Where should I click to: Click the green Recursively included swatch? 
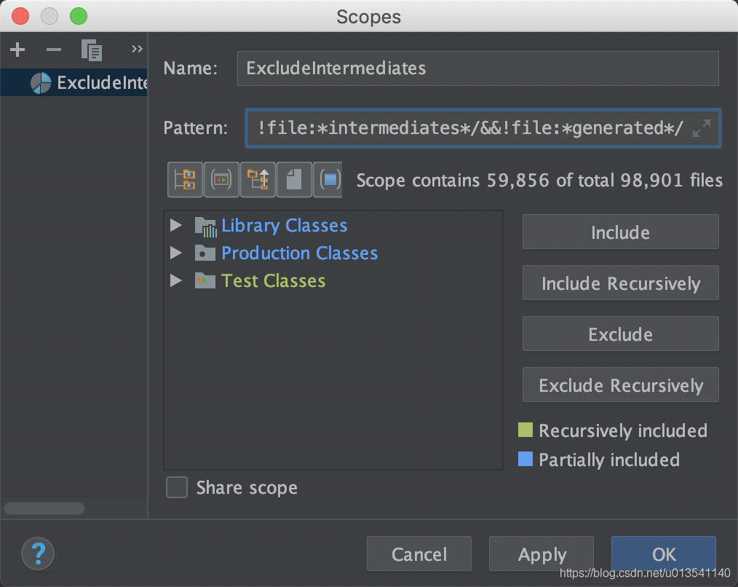pos(525,430)
